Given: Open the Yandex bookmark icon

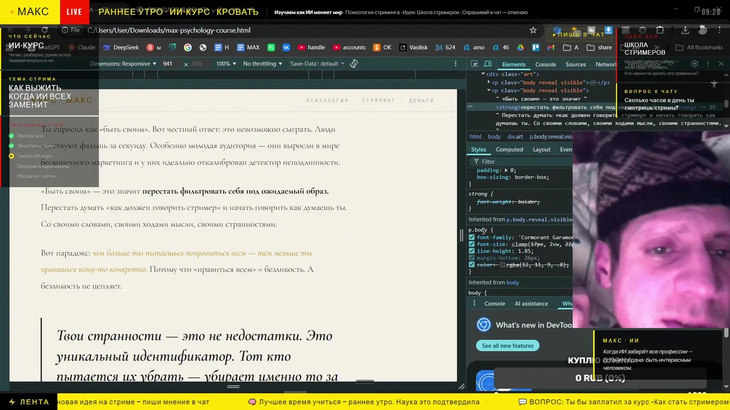Looking at the screenshot, I should (x=153, y=47).
